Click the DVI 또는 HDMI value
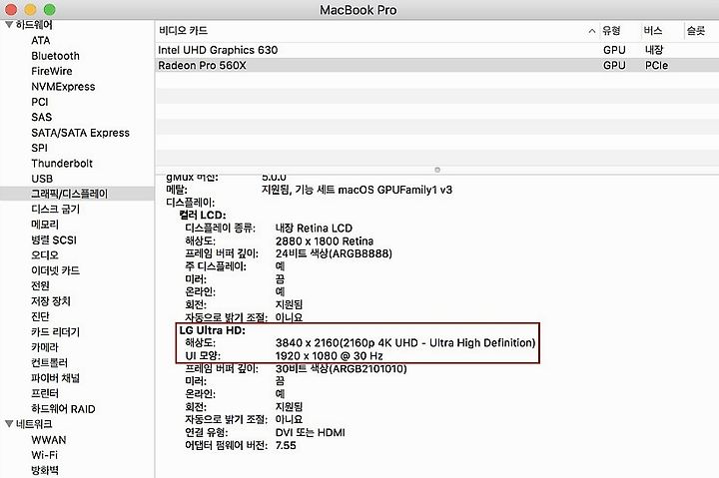Image resolution: width=719 pixels, height=478 pixels. 310,433
